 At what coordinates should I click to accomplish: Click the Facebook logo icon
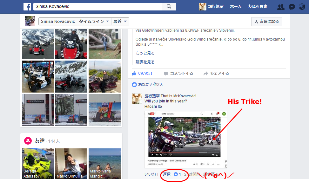27,7
